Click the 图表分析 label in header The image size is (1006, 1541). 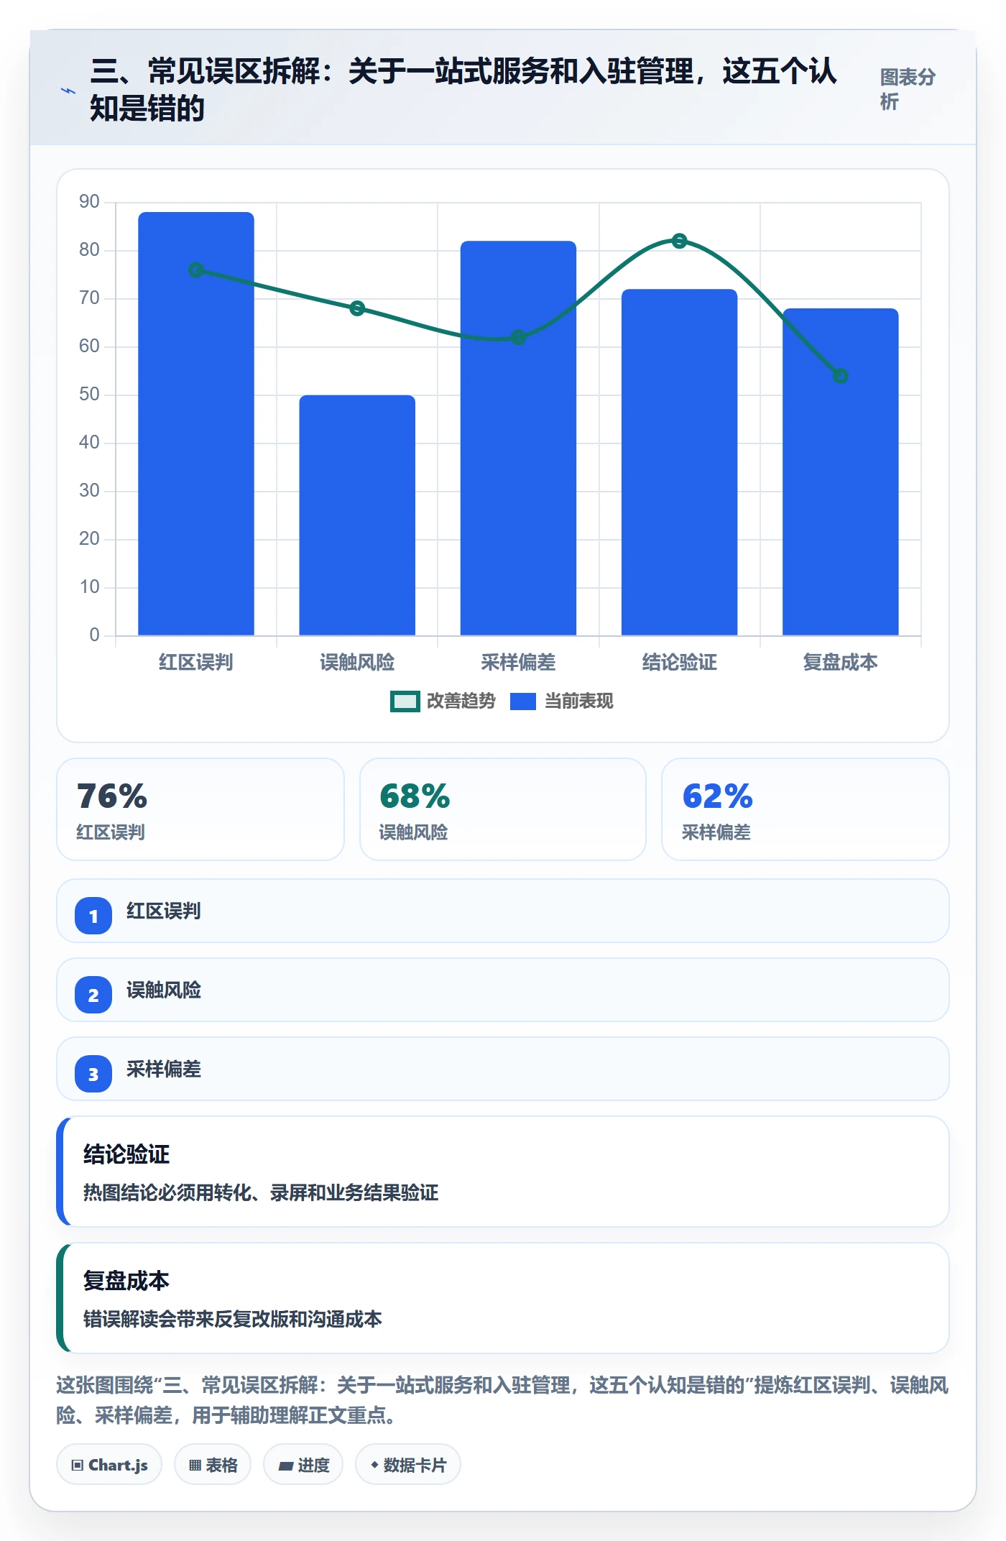pos(908,89)
